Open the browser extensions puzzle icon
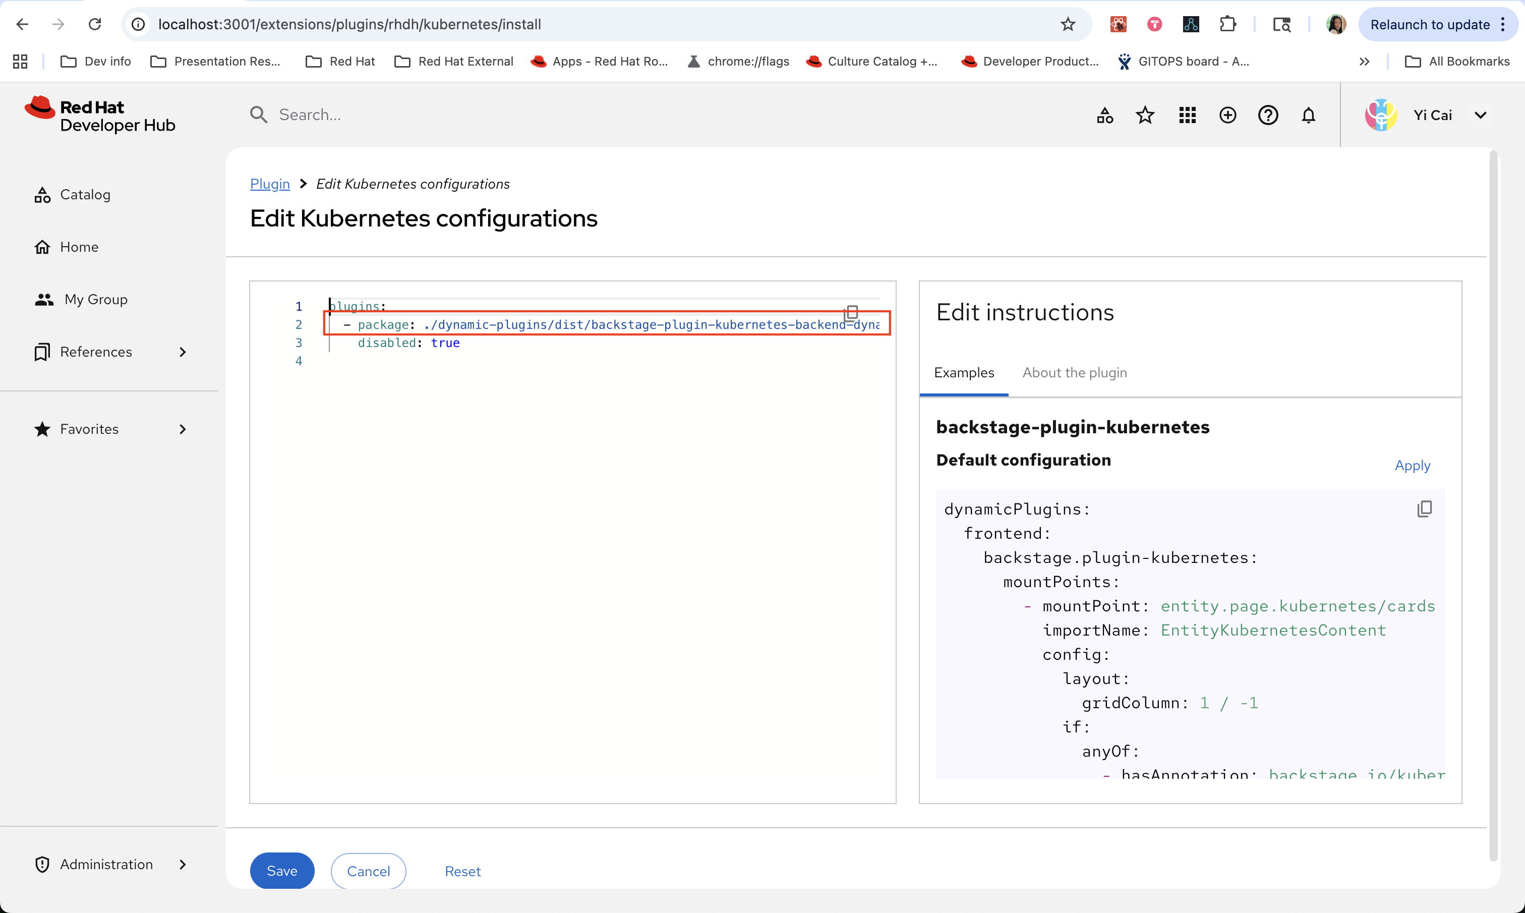The width and height of the screenshot is (1525, 913). coord(1227,25)
